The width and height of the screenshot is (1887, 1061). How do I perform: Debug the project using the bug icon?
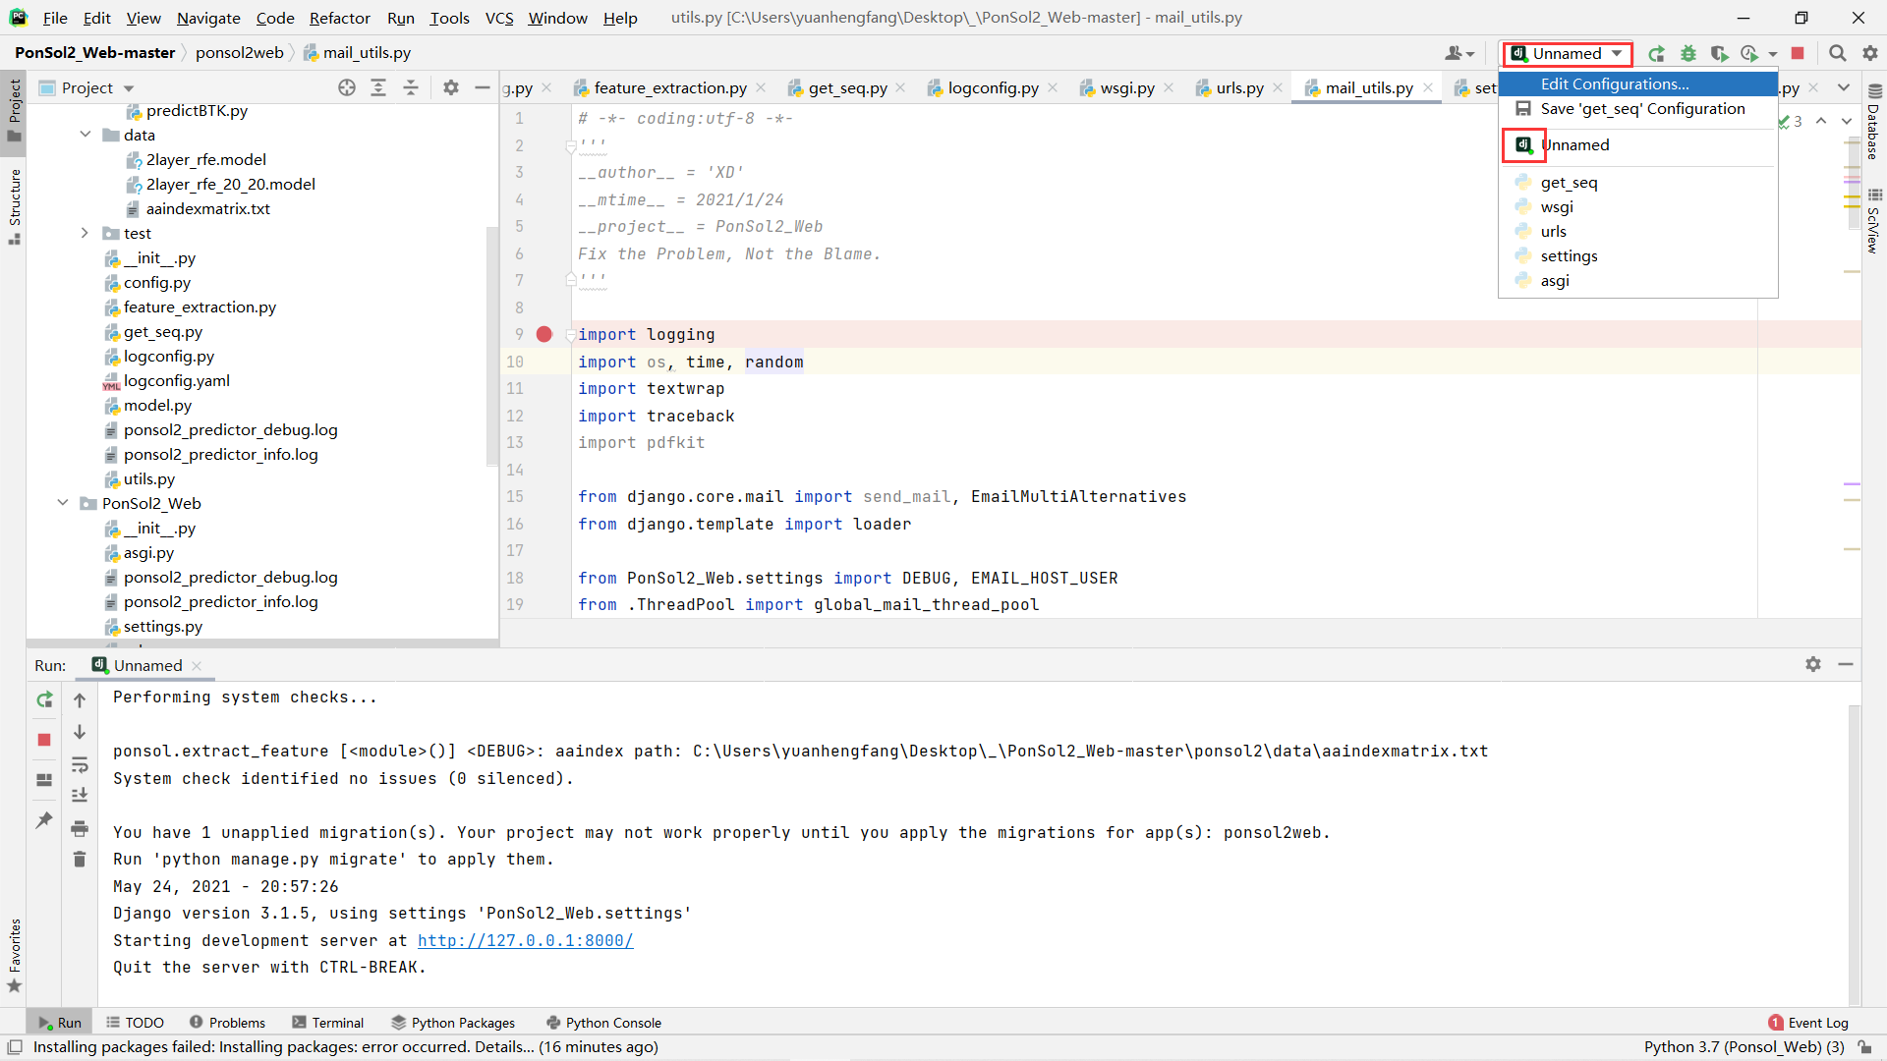coord(1688,53)
